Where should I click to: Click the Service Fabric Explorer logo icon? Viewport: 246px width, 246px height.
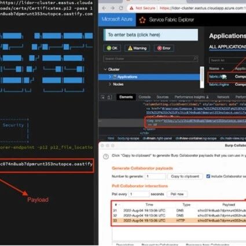[142, 20]
